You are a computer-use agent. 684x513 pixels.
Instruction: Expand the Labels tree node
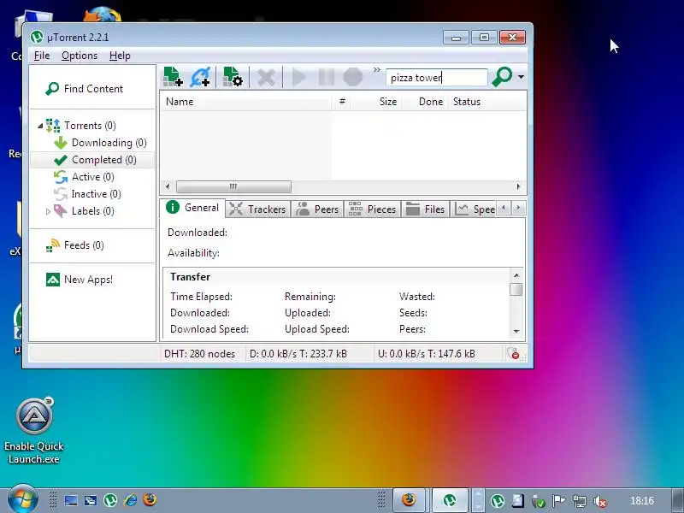coord(48,211)
